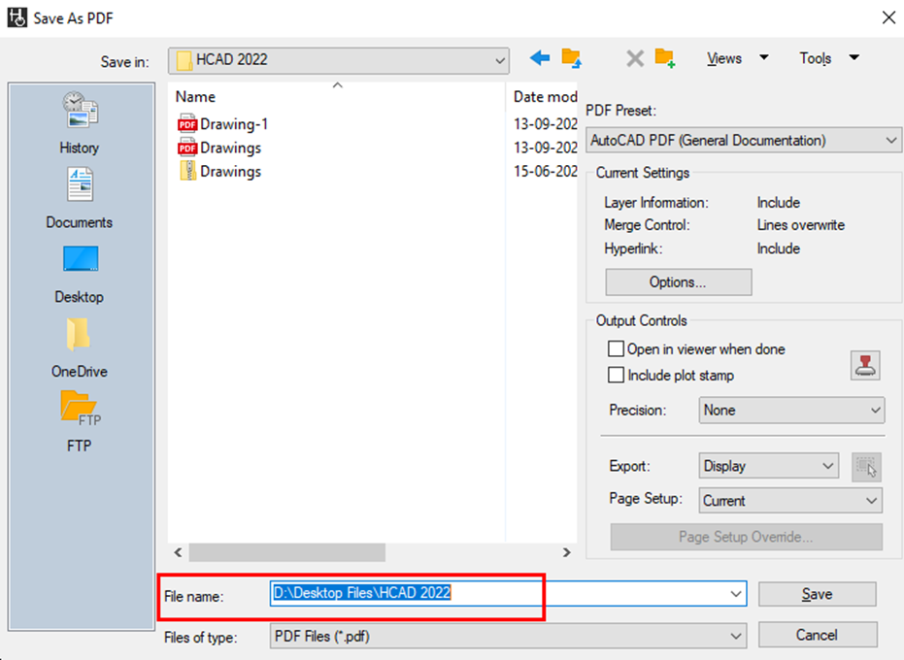Image resolution: width=904 pixels, height=660 pixels.
Task: Open Desktop in places sidebar
Action: point(80,274)
